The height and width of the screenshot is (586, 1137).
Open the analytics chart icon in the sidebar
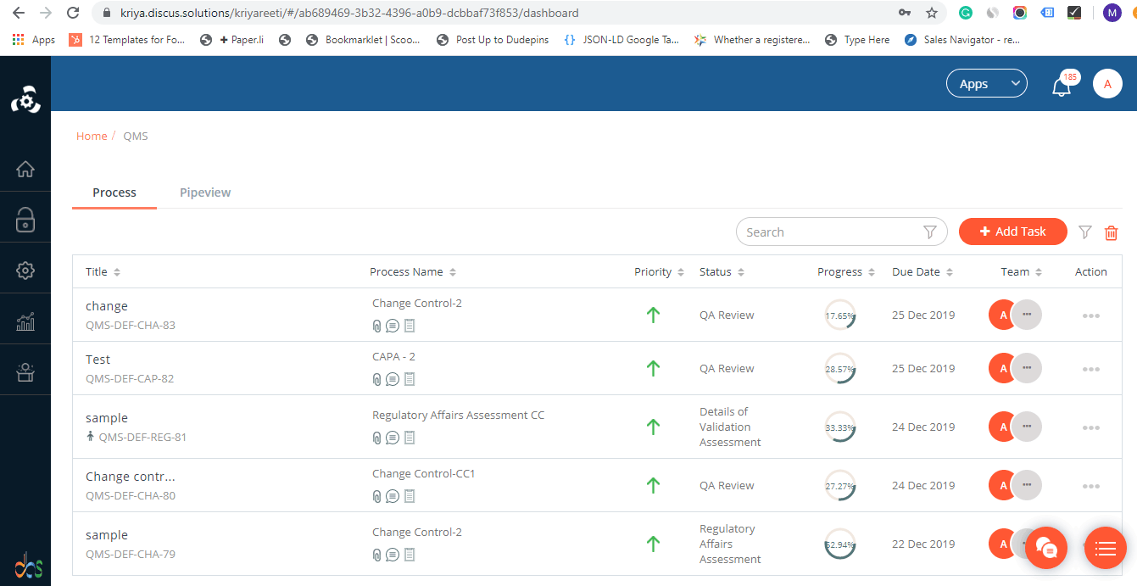(25, 321)
